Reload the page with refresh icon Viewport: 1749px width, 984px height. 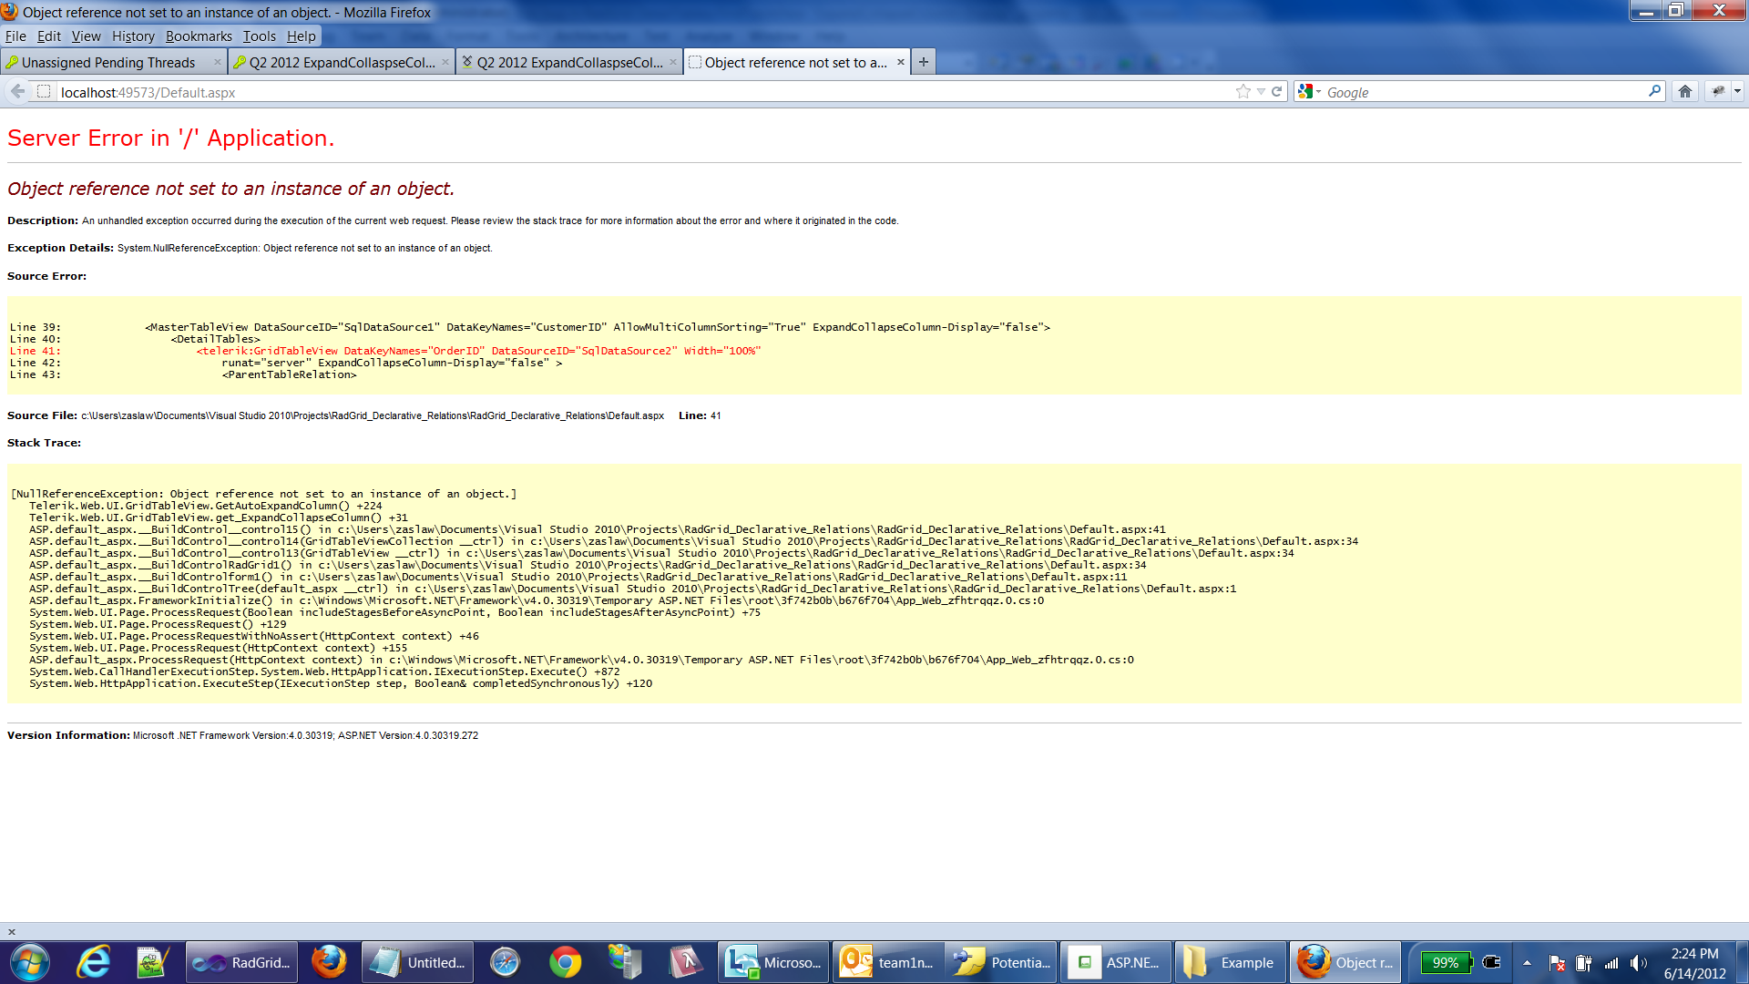click(x=1277, y=91)
